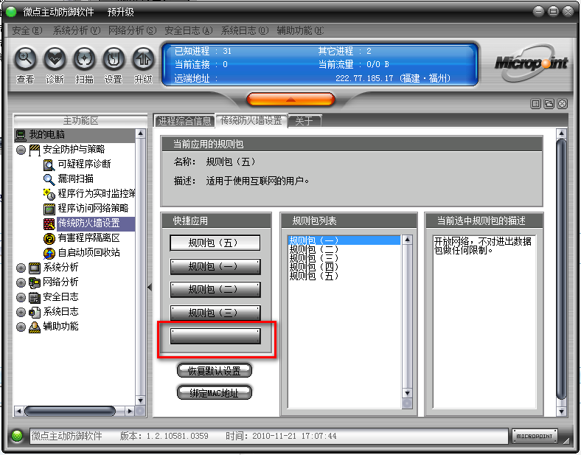Screen dimensions: 581x455
Task: Click the MICROPOINT badge in status bar
Action: click(535, 436)
